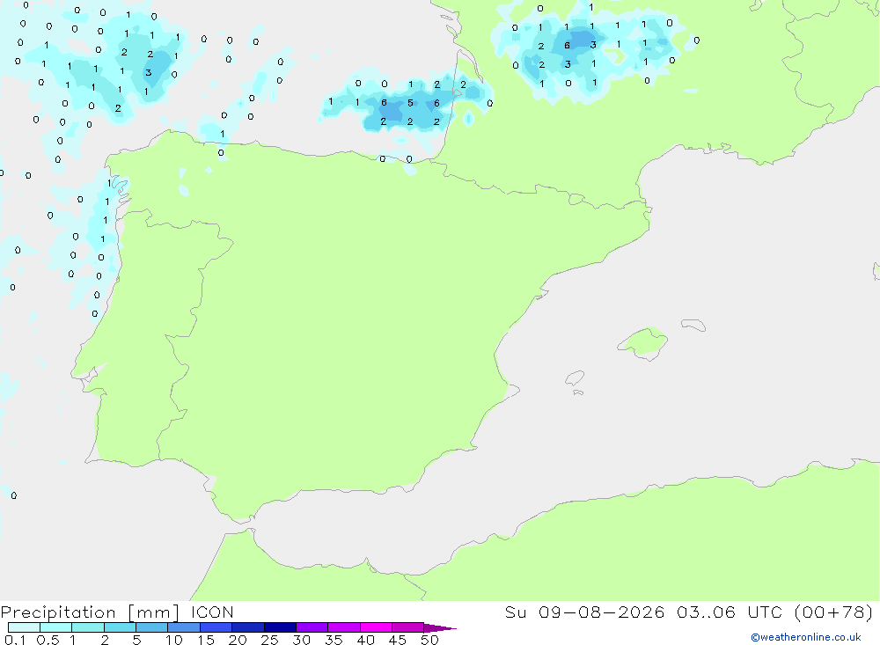The height and width of the screenshot is (645, 880).
Task: Choose the 10–15 mm legend color box
Action: point(184,627)
